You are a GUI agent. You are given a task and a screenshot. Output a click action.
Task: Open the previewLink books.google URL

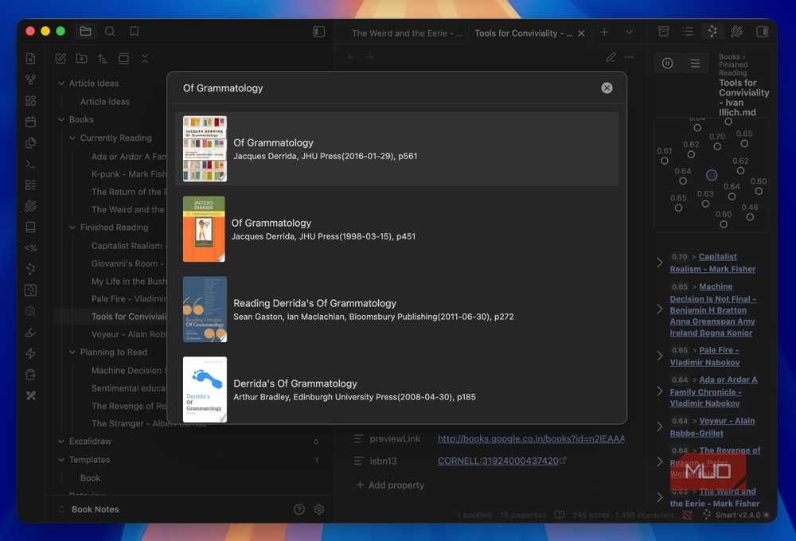pos(531,438)
